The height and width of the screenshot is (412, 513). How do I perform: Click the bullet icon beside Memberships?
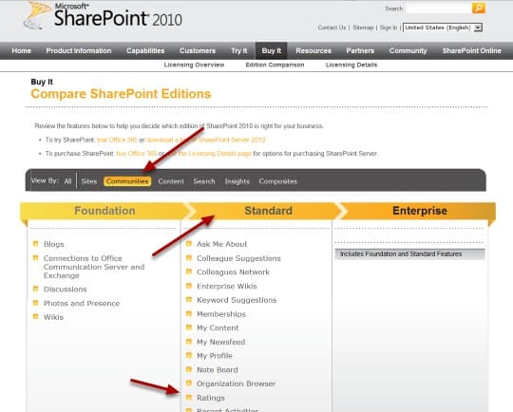tap(189, 313)
